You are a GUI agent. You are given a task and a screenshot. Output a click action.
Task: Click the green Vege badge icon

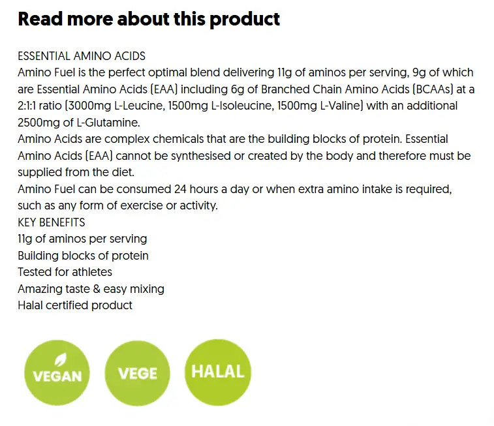click(137, 373)
